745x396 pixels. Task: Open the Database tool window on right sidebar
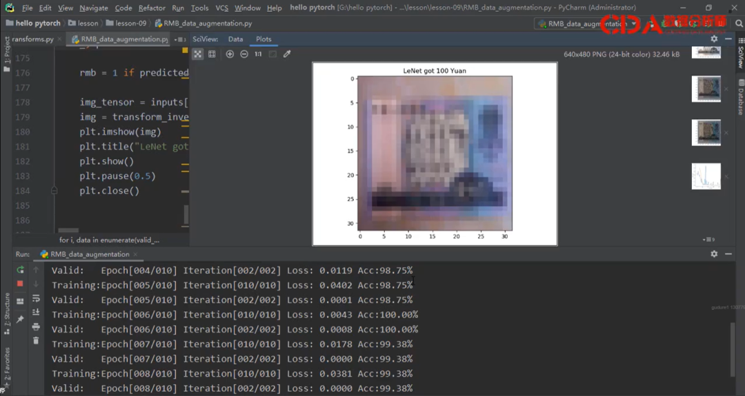741,97
